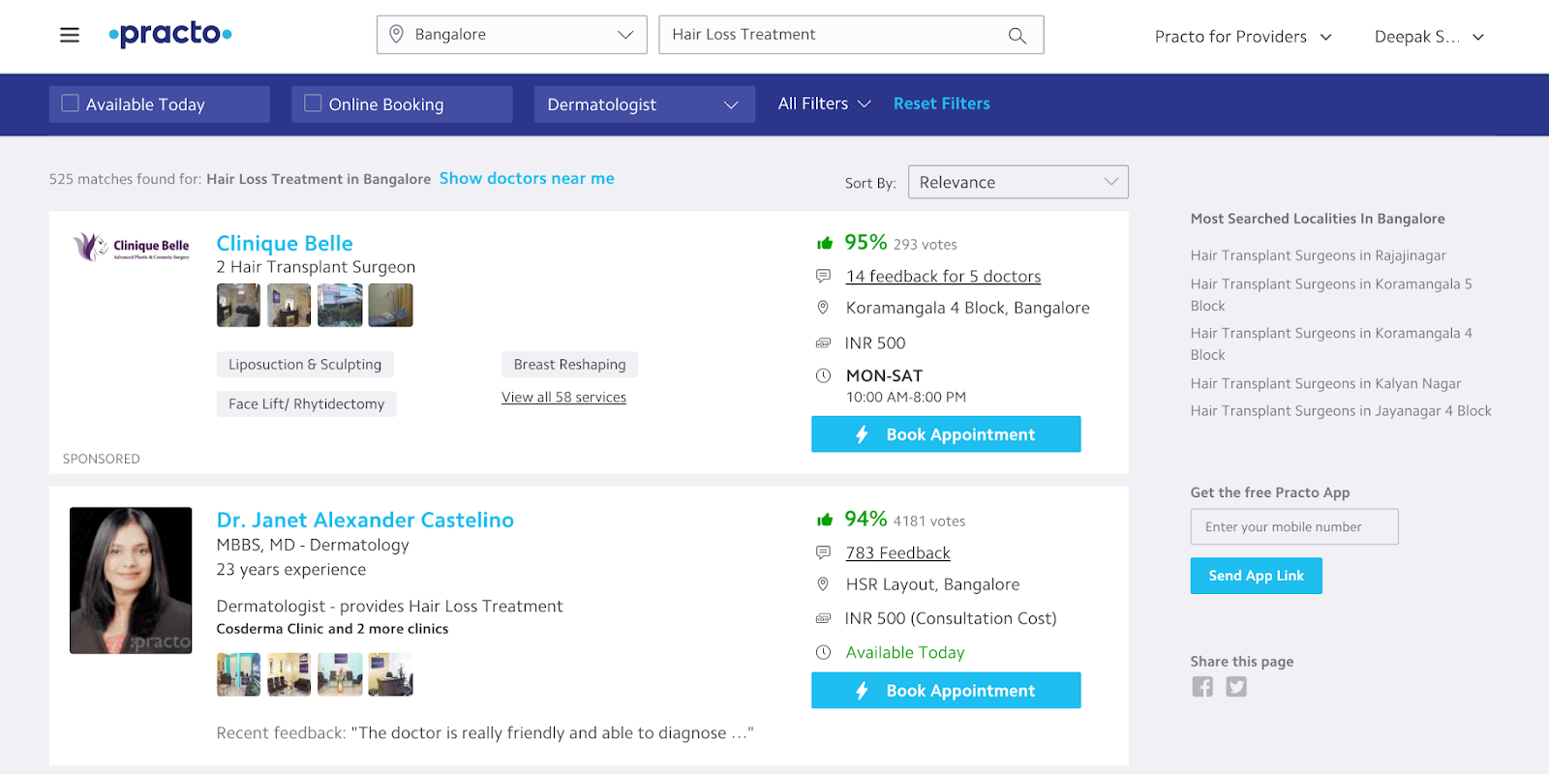Book Appointment with Dr. Janet Alexander Castelino

[x=946, y=691]
